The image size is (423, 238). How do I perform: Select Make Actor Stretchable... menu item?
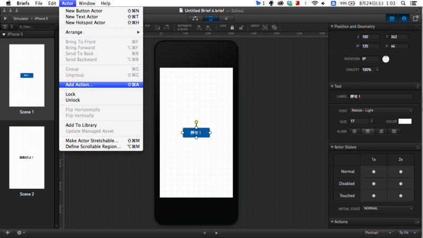point(101,141)
